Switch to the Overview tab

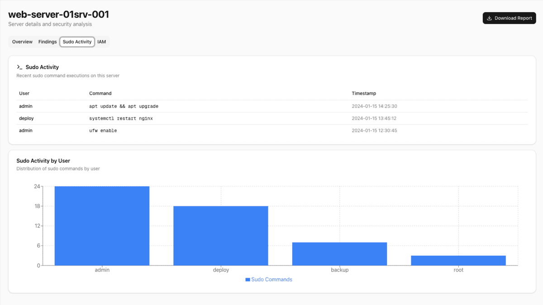(22, 42)
